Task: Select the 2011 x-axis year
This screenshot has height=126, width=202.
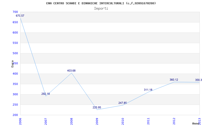Action: [x=148, y=121]
